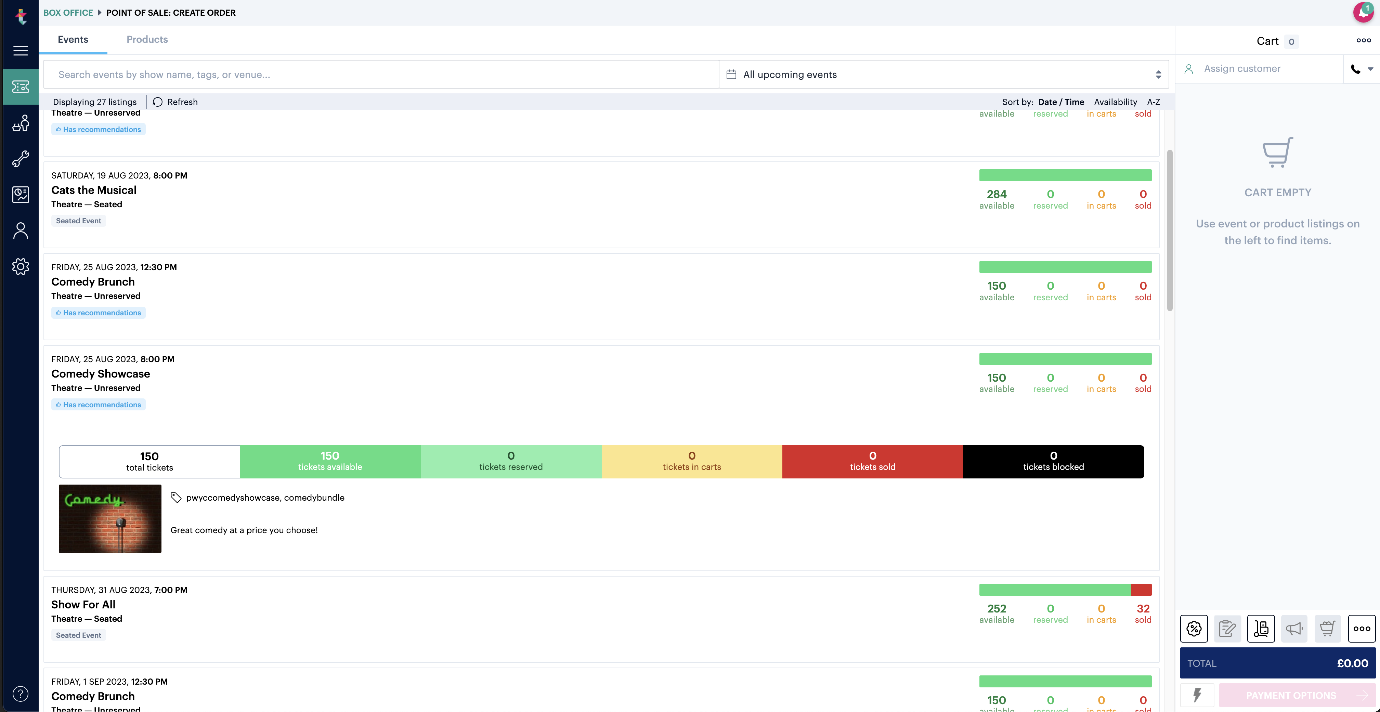Sort listings A-Z
The height and width of the screenshot is (712, 1380).
coord(1154,102)
